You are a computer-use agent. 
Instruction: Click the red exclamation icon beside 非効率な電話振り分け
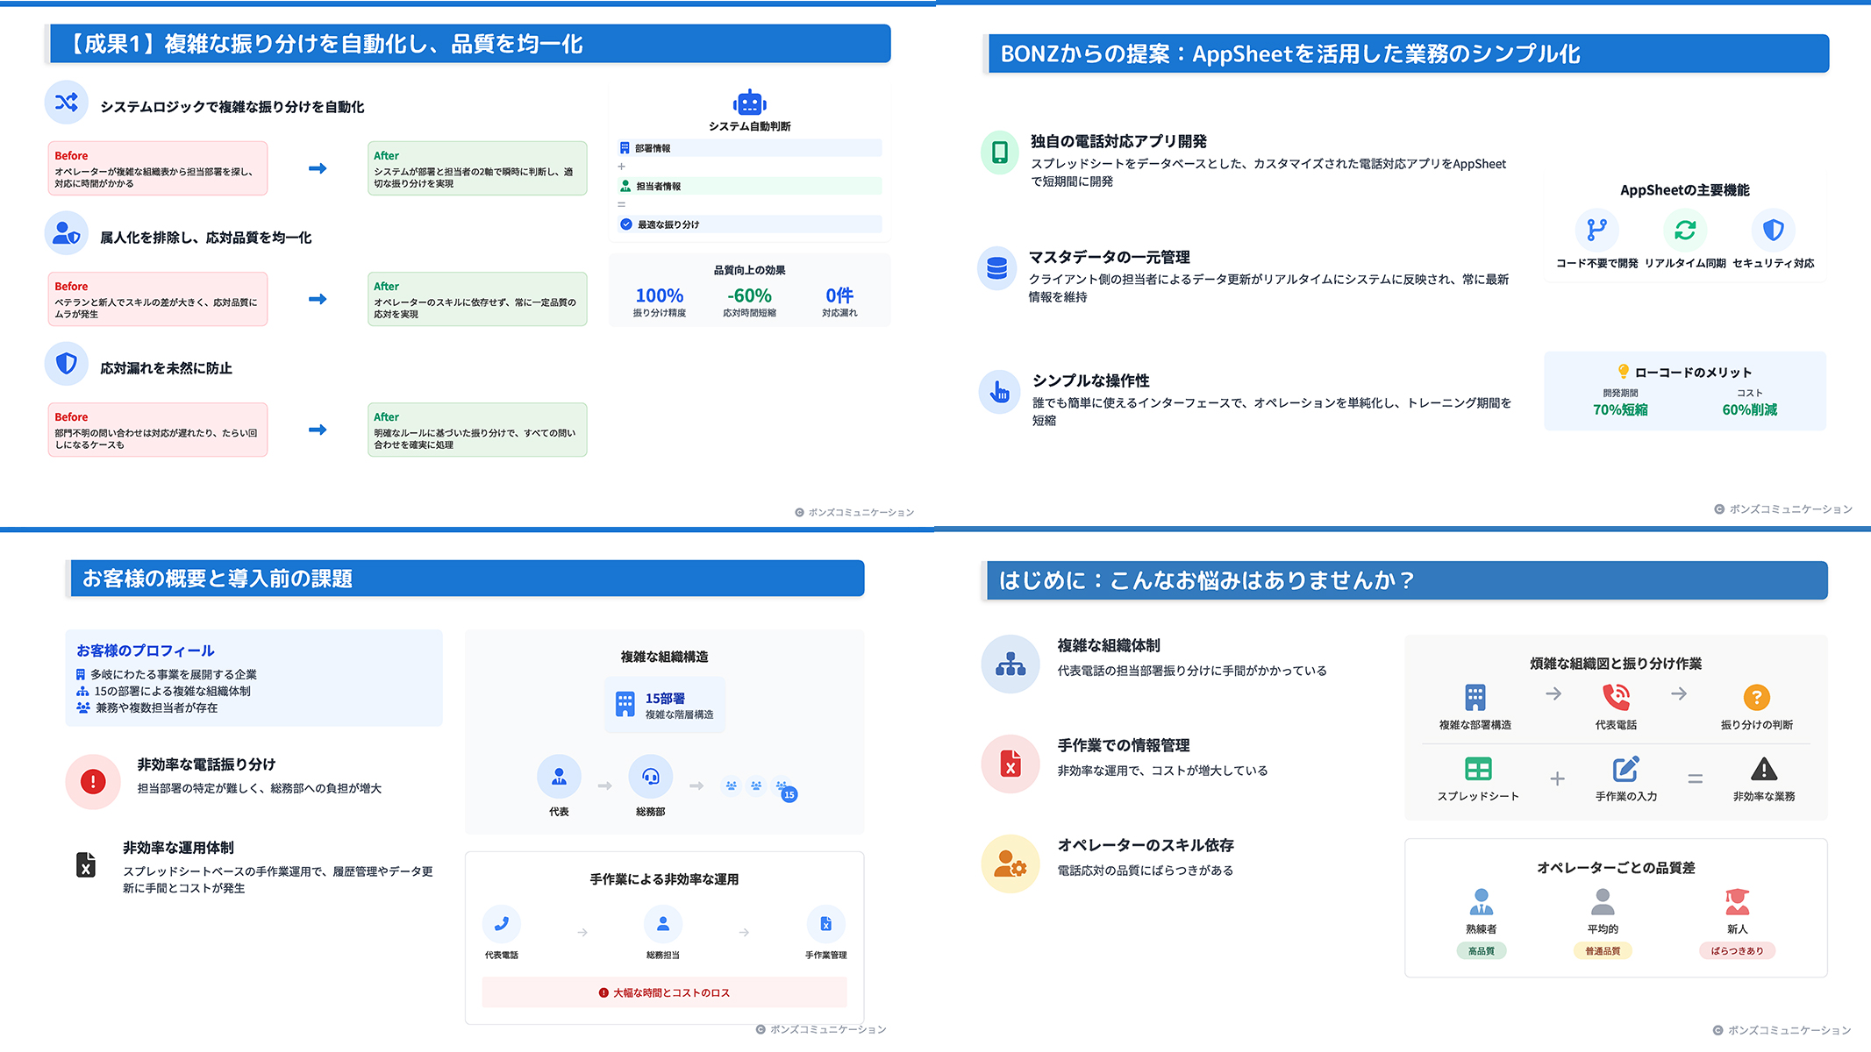click(x=93, y=781)
